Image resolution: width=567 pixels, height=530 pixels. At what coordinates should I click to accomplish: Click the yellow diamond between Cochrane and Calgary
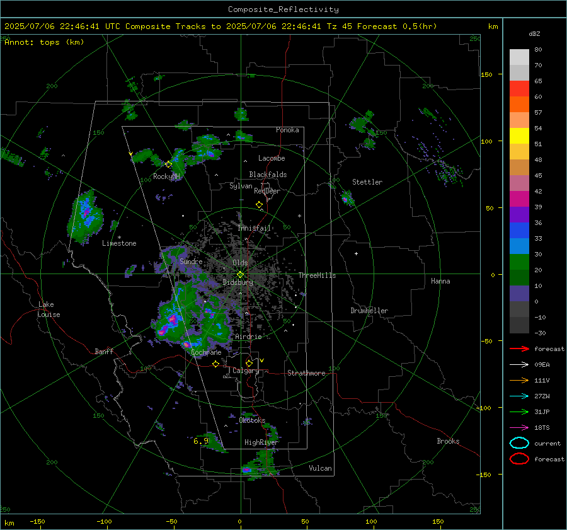point(216,364)
